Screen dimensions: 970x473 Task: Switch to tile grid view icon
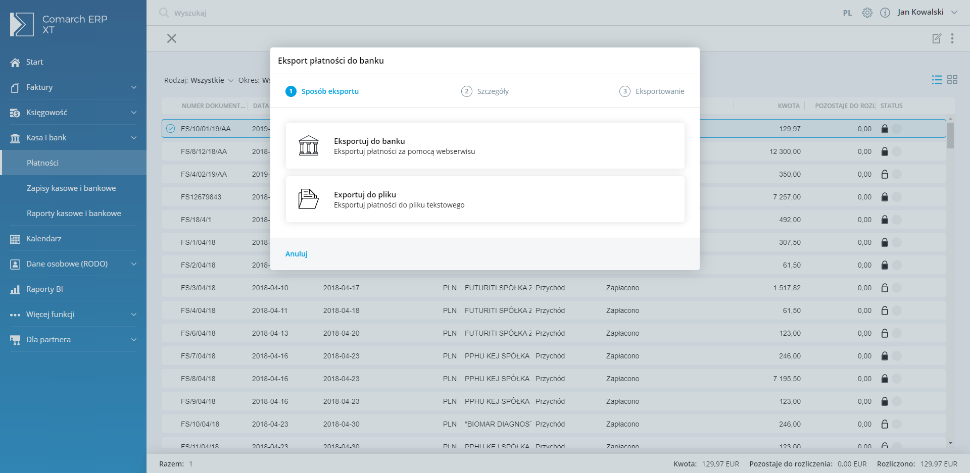coord(952,80)
